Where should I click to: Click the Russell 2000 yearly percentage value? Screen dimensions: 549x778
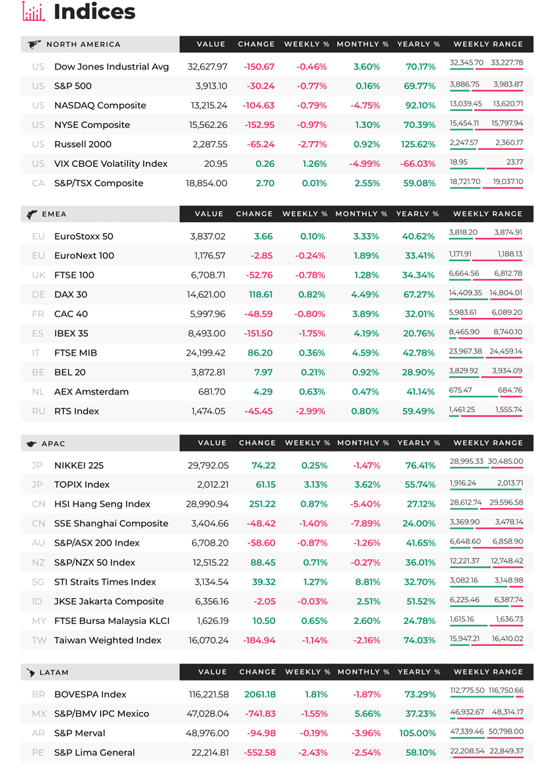[418, 144]
